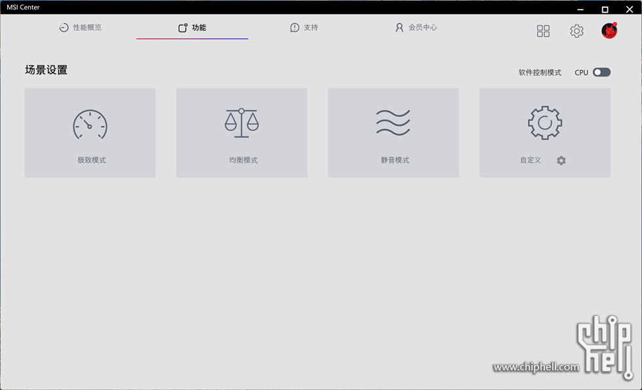Go to the 会员中心 tab

416,28
